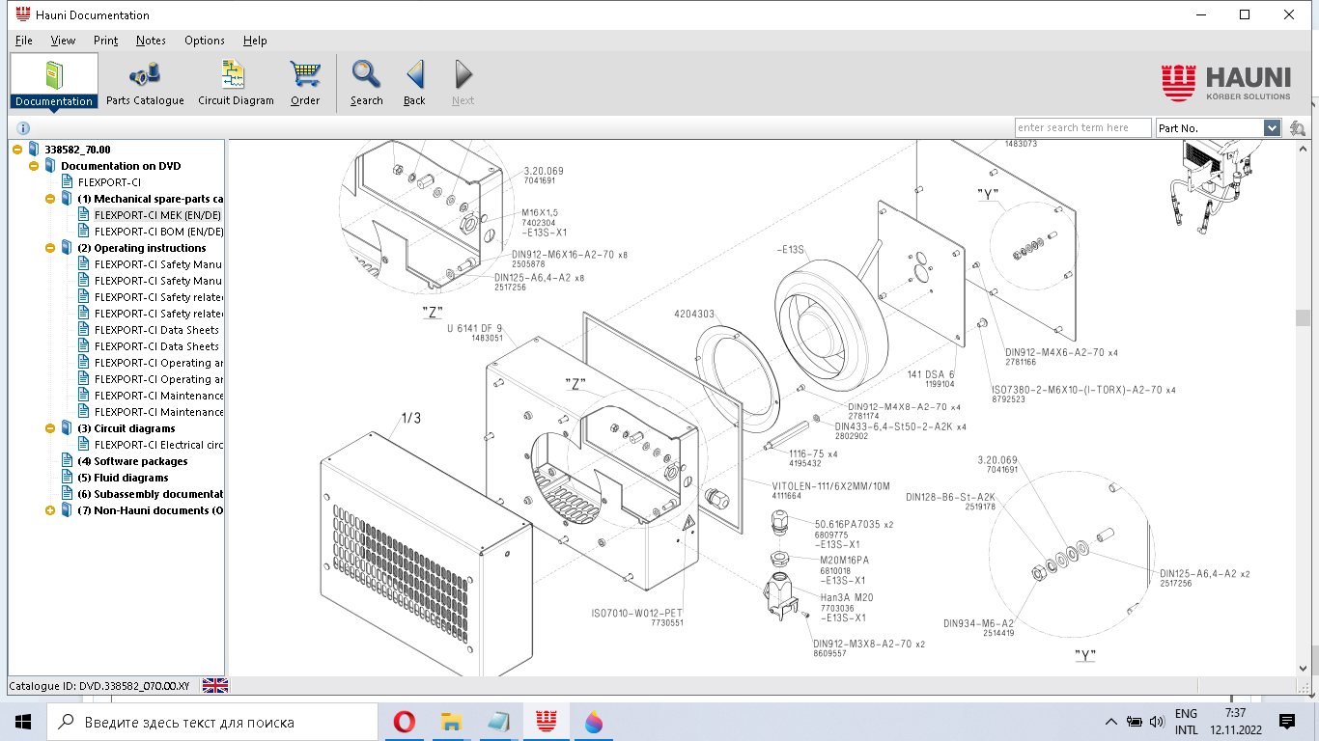Viewport: 1319px width, 741px height.
Task: Open File Explorer from the taskbar
Action: point(451,722)
